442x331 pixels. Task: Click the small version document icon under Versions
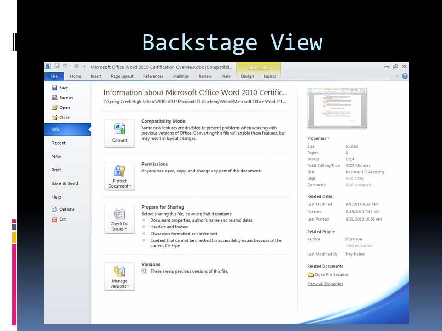click(x=144, y=271)
